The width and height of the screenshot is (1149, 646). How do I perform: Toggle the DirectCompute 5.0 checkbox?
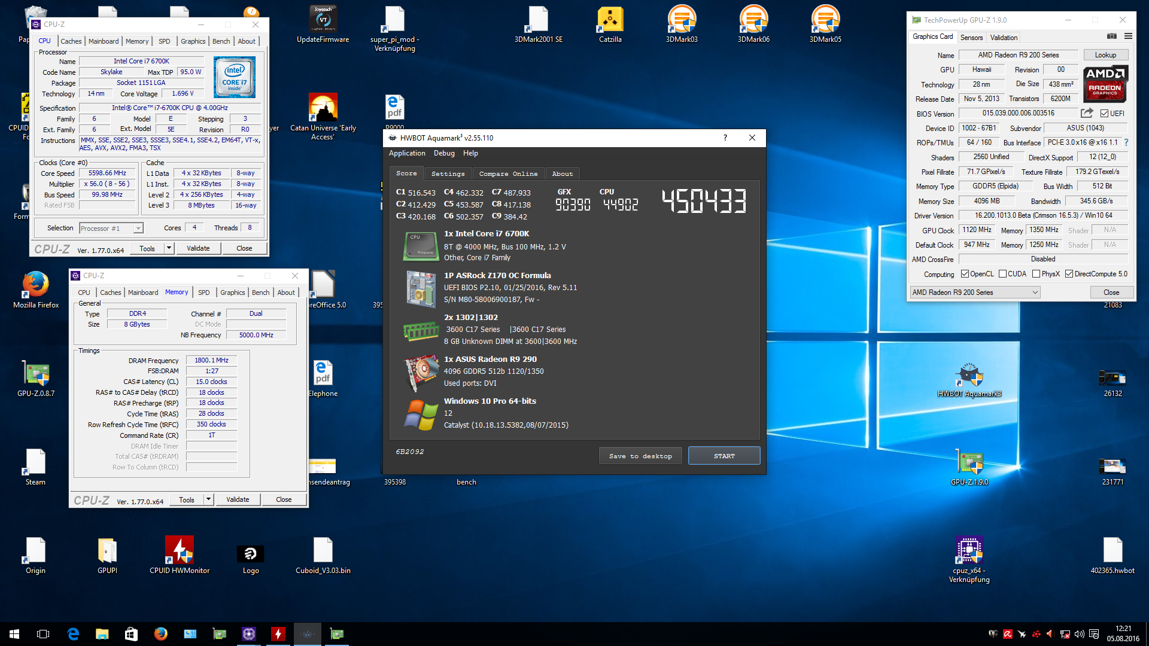[x=1069, y=274]
